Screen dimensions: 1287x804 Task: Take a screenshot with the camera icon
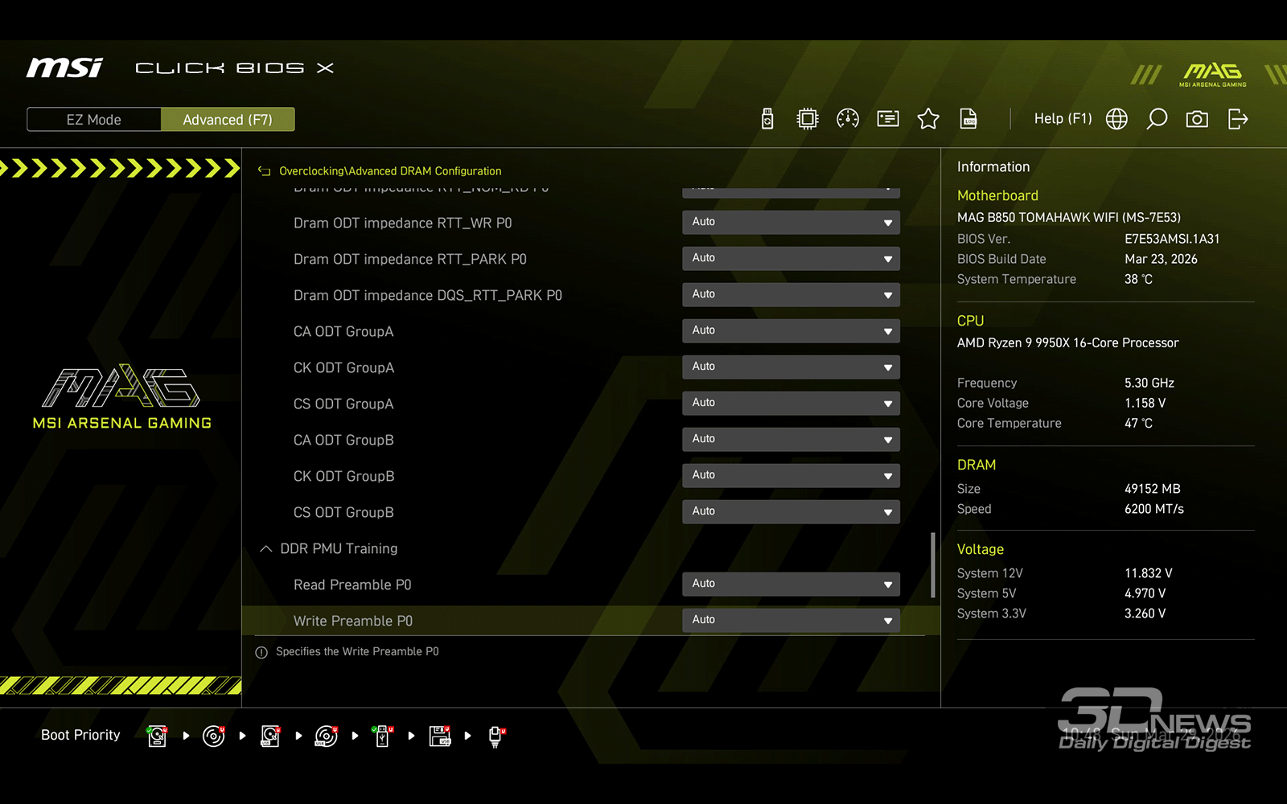coord(1197,119)
